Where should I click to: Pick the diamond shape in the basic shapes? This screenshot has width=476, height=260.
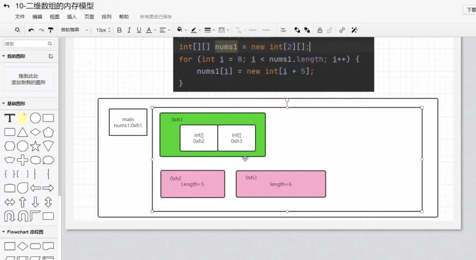(35, 132)
